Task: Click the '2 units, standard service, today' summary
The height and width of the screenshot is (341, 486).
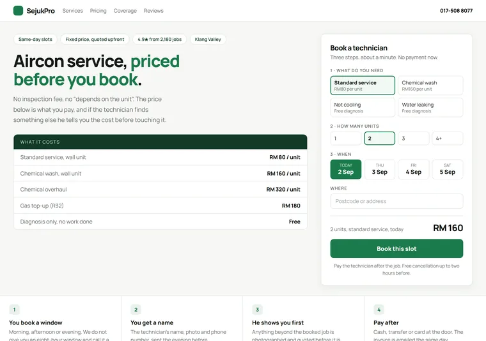Action: pos(366,229)
